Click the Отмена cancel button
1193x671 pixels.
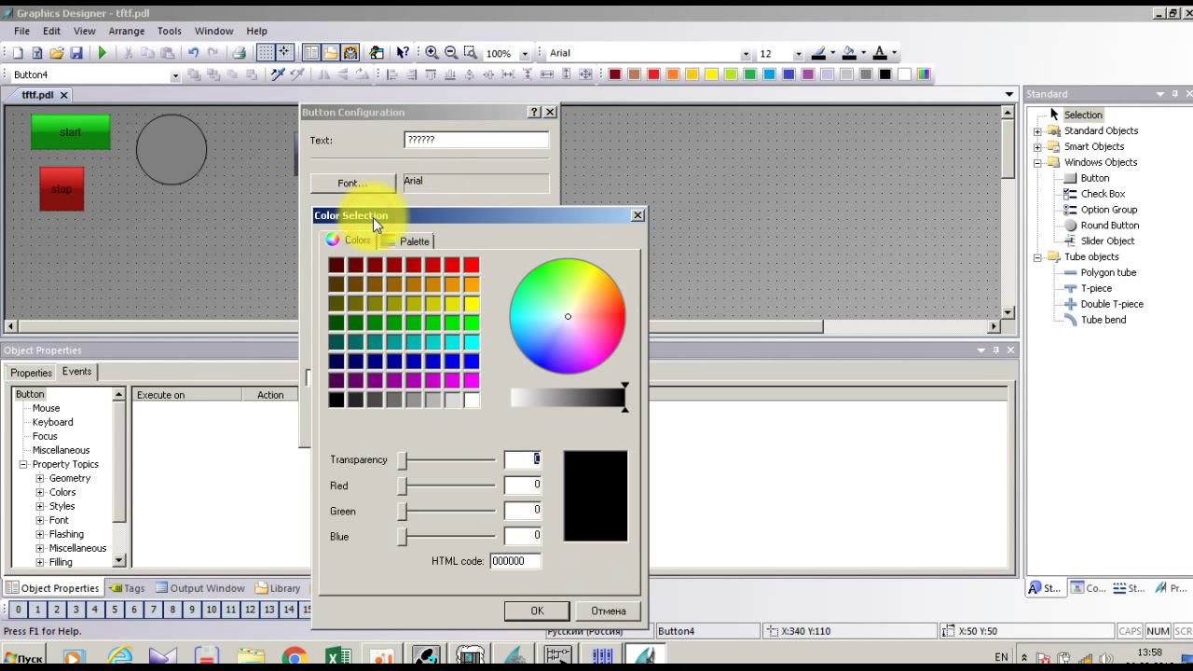click(x=608, y=610)
